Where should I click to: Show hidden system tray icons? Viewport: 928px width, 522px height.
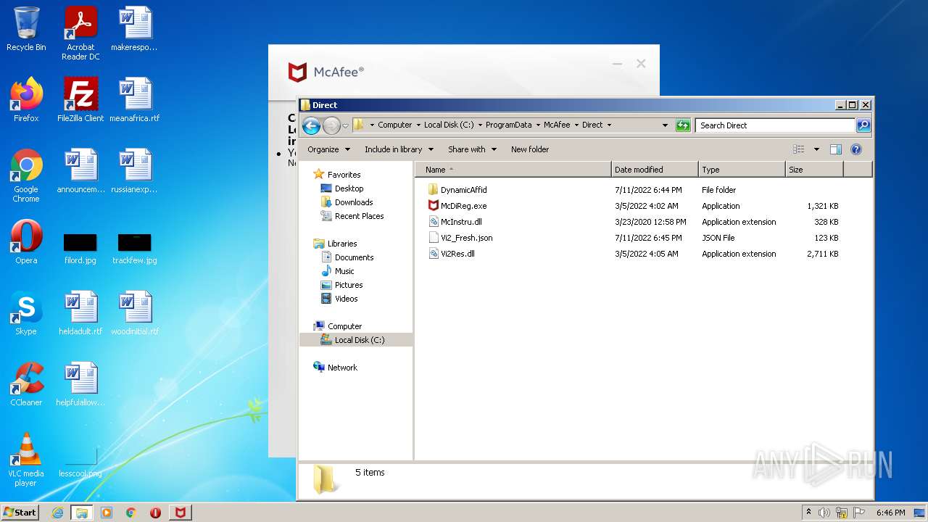[809, 513]
